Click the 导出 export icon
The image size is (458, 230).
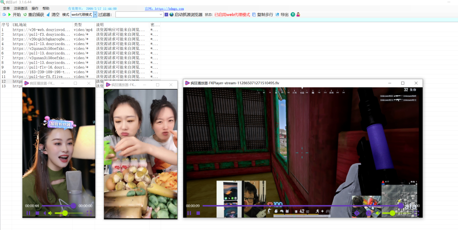[277, 15]
